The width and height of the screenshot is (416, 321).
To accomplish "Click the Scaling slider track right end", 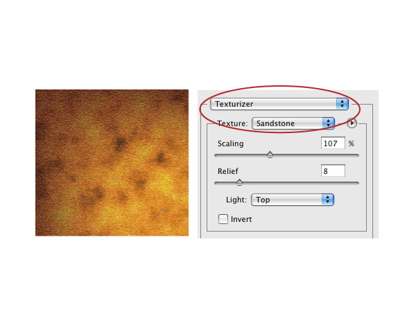I will [356, 155].
